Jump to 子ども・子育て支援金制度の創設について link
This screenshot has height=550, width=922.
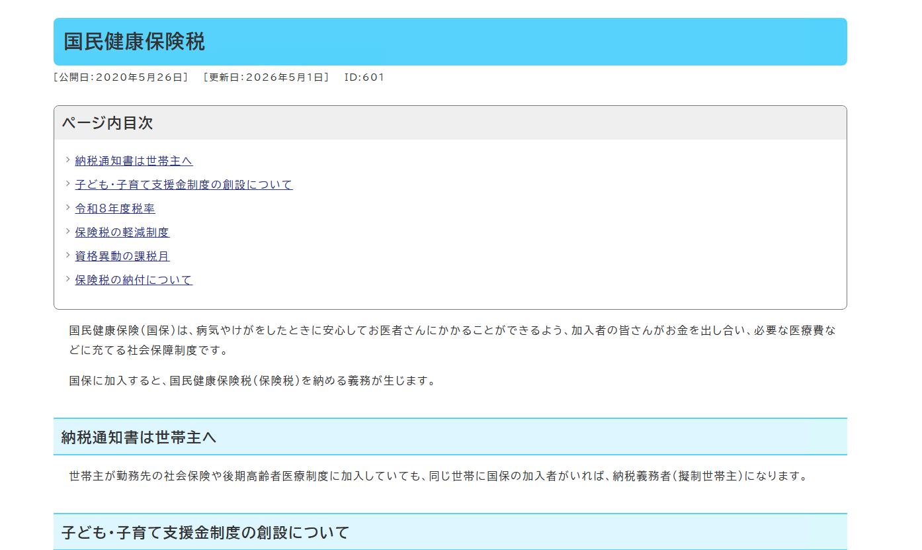click(184, 185)
